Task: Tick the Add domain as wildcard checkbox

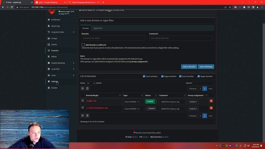Action: [83, 45]
